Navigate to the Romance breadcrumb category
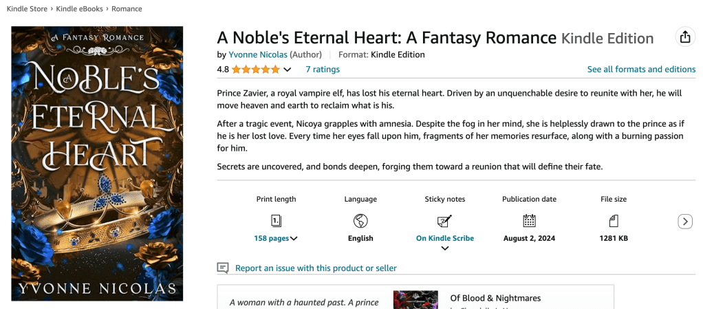 127,9
